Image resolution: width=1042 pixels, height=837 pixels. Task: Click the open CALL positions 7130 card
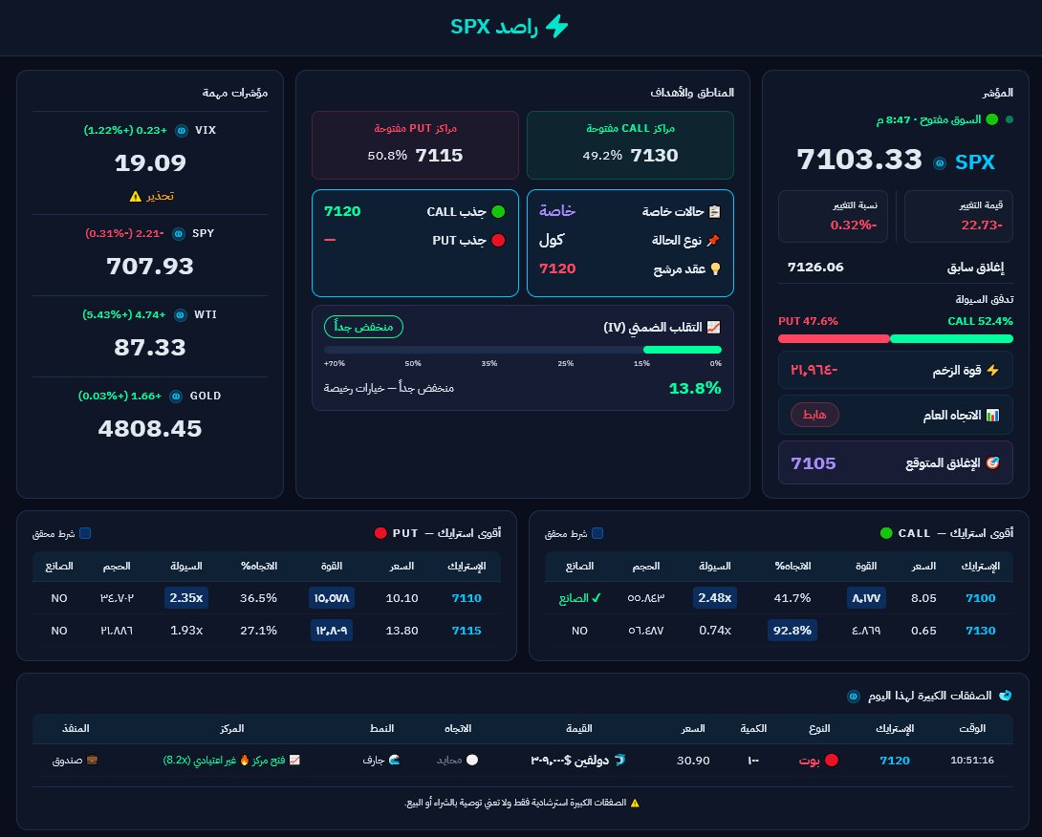[630, 145]
